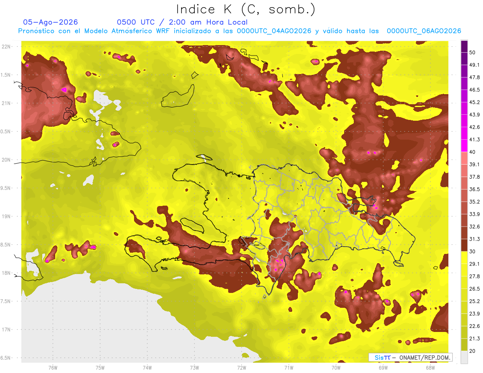Click the '17N' latitude label
Screen dimensions: 483x373
(x=6, y=330)
